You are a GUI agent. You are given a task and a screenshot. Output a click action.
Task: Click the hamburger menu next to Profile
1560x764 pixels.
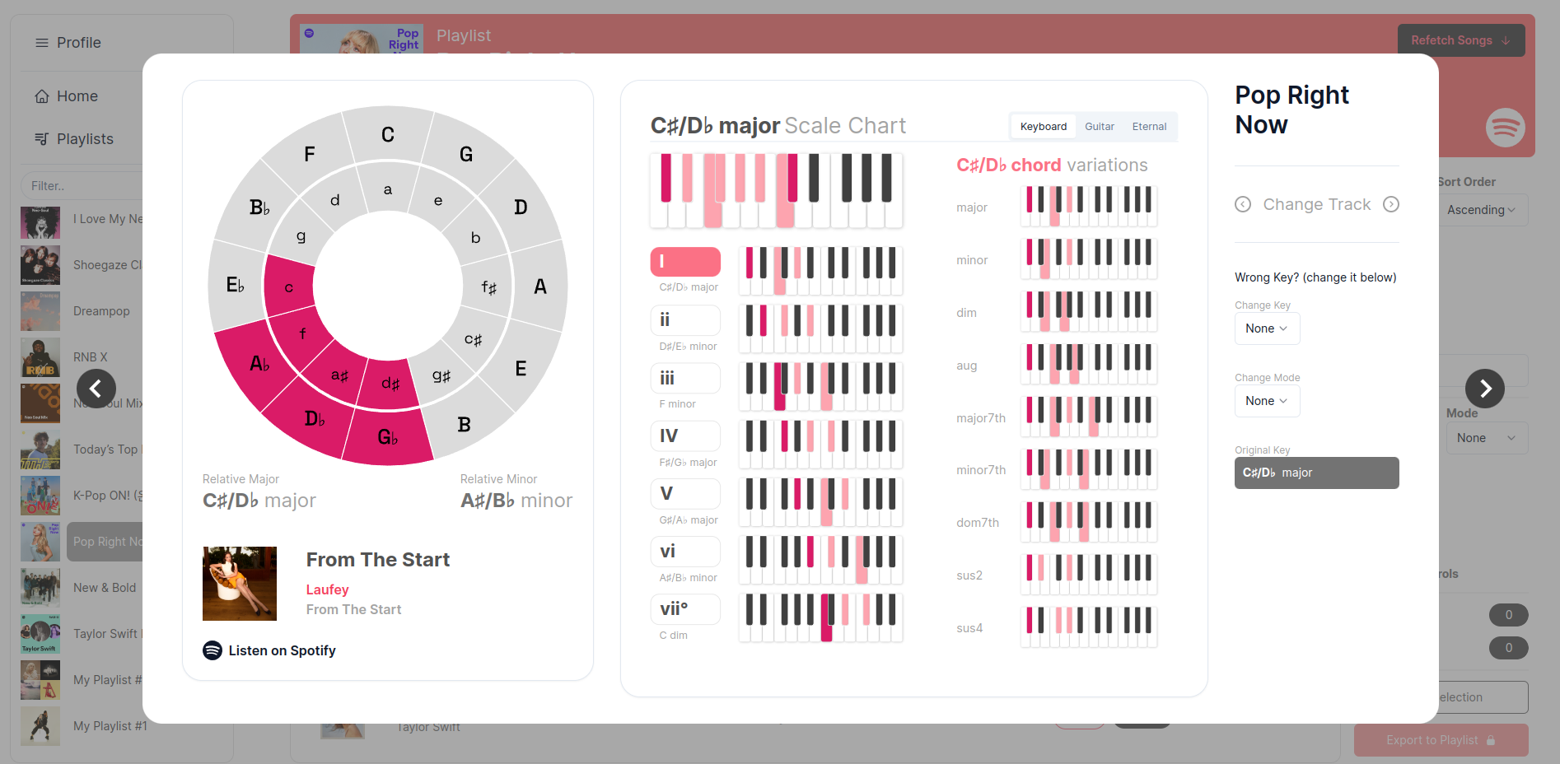42,43
